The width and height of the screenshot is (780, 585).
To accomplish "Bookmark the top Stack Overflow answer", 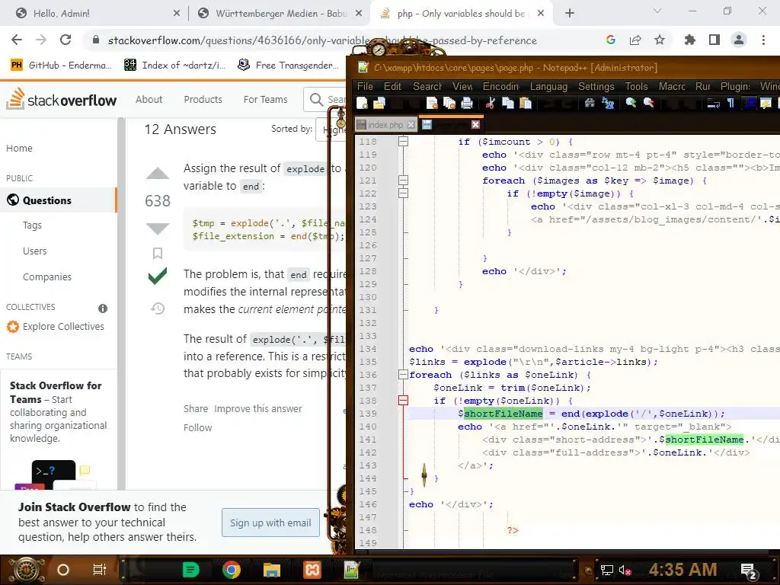I will (x=158, y=254).
